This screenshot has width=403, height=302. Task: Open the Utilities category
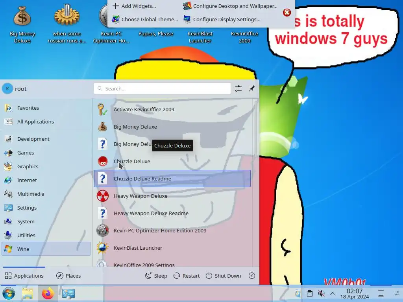pos(46,235)
